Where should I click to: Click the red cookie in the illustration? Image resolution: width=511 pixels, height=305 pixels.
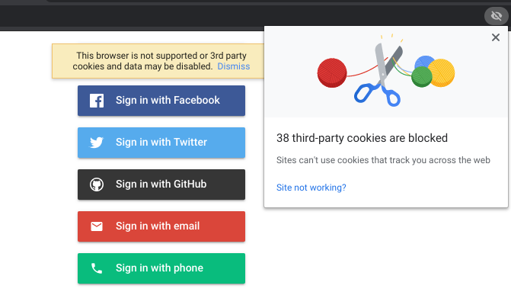point(332,72)
